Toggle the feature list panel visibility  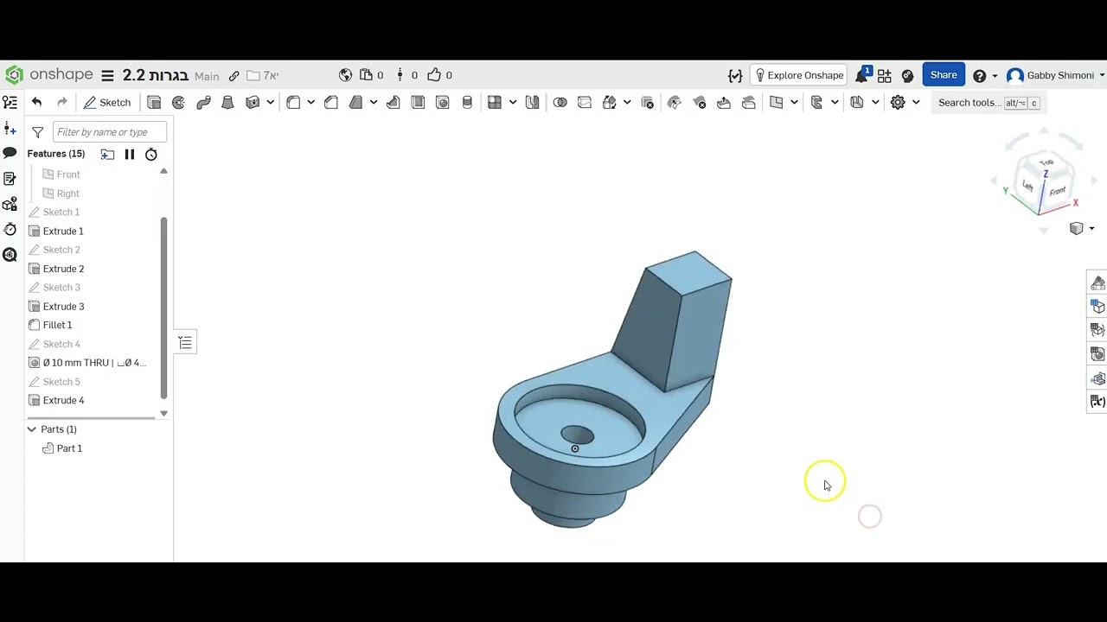pyautogui.click(x=185, y=343)
